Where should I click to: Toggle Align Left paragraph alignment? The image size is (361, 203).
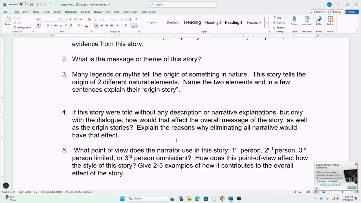pos(97,25)
